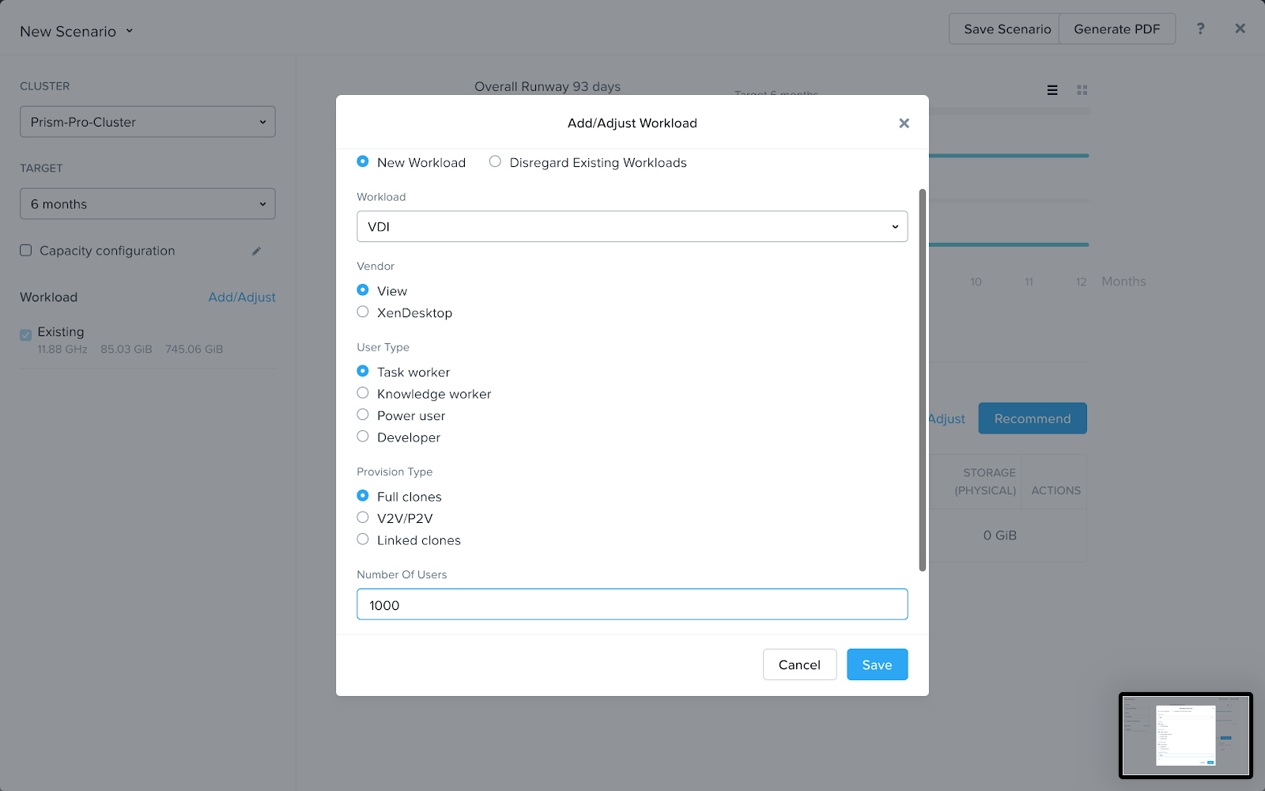Select Developer user type

coord(363,437)
